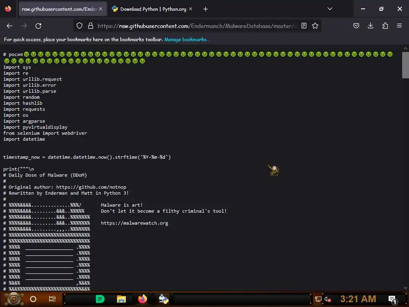Open the notification action center

393,300
